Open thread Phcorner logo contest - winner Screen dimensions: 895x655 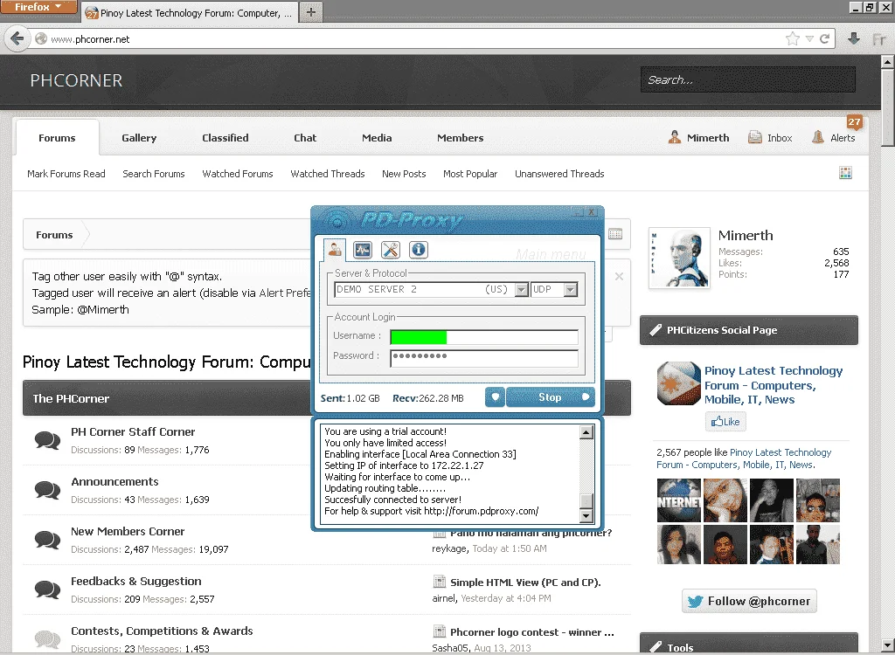click(532, 631)
